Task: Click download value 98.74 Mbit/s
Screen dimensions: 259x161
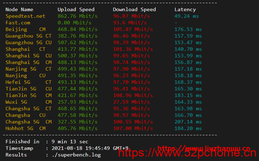Action: point(131,62)
